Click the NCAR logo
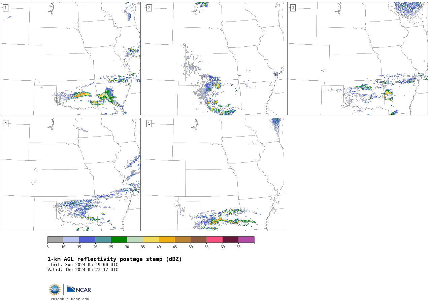431x303 pixels. 79,289
